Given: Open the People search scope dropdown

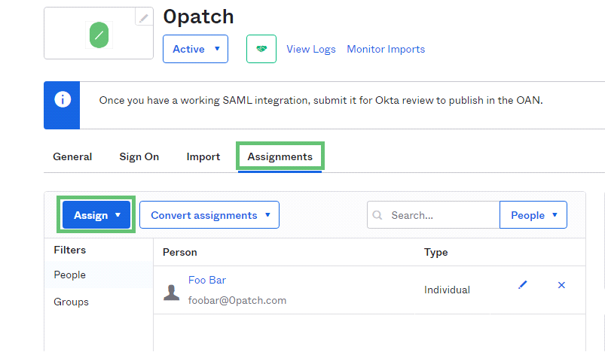Looking at the screenshot, I should 533,215.
